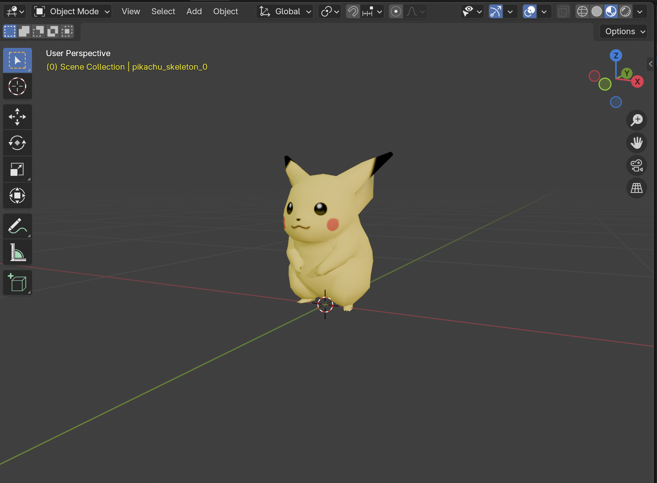The width and height of the screenshot is (657, 483).
Task: Open the Add menu
Action: [194, 12]
